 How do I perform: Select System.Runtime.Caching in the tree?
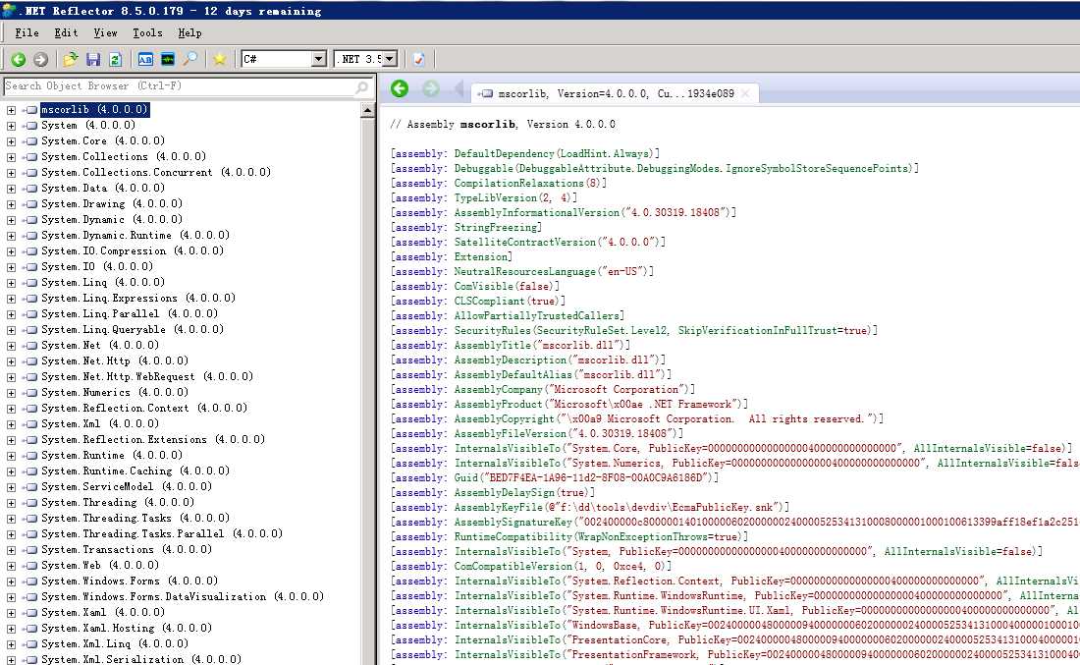[x=135, y=471]
